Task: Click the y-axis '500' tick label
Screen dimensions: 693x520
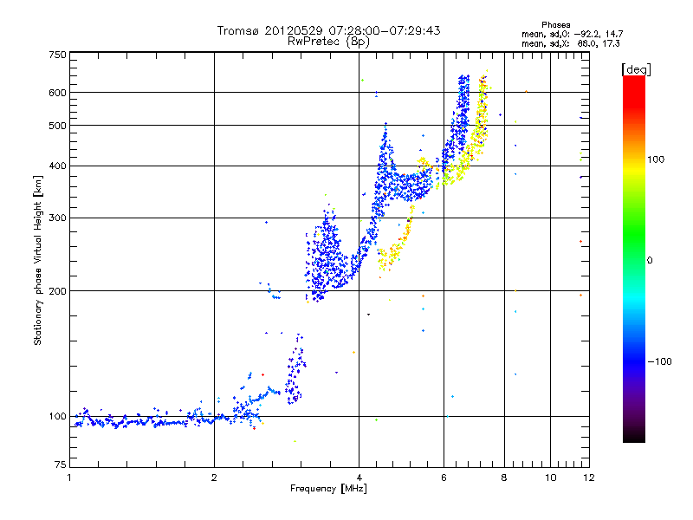Action: pos(58,126)
